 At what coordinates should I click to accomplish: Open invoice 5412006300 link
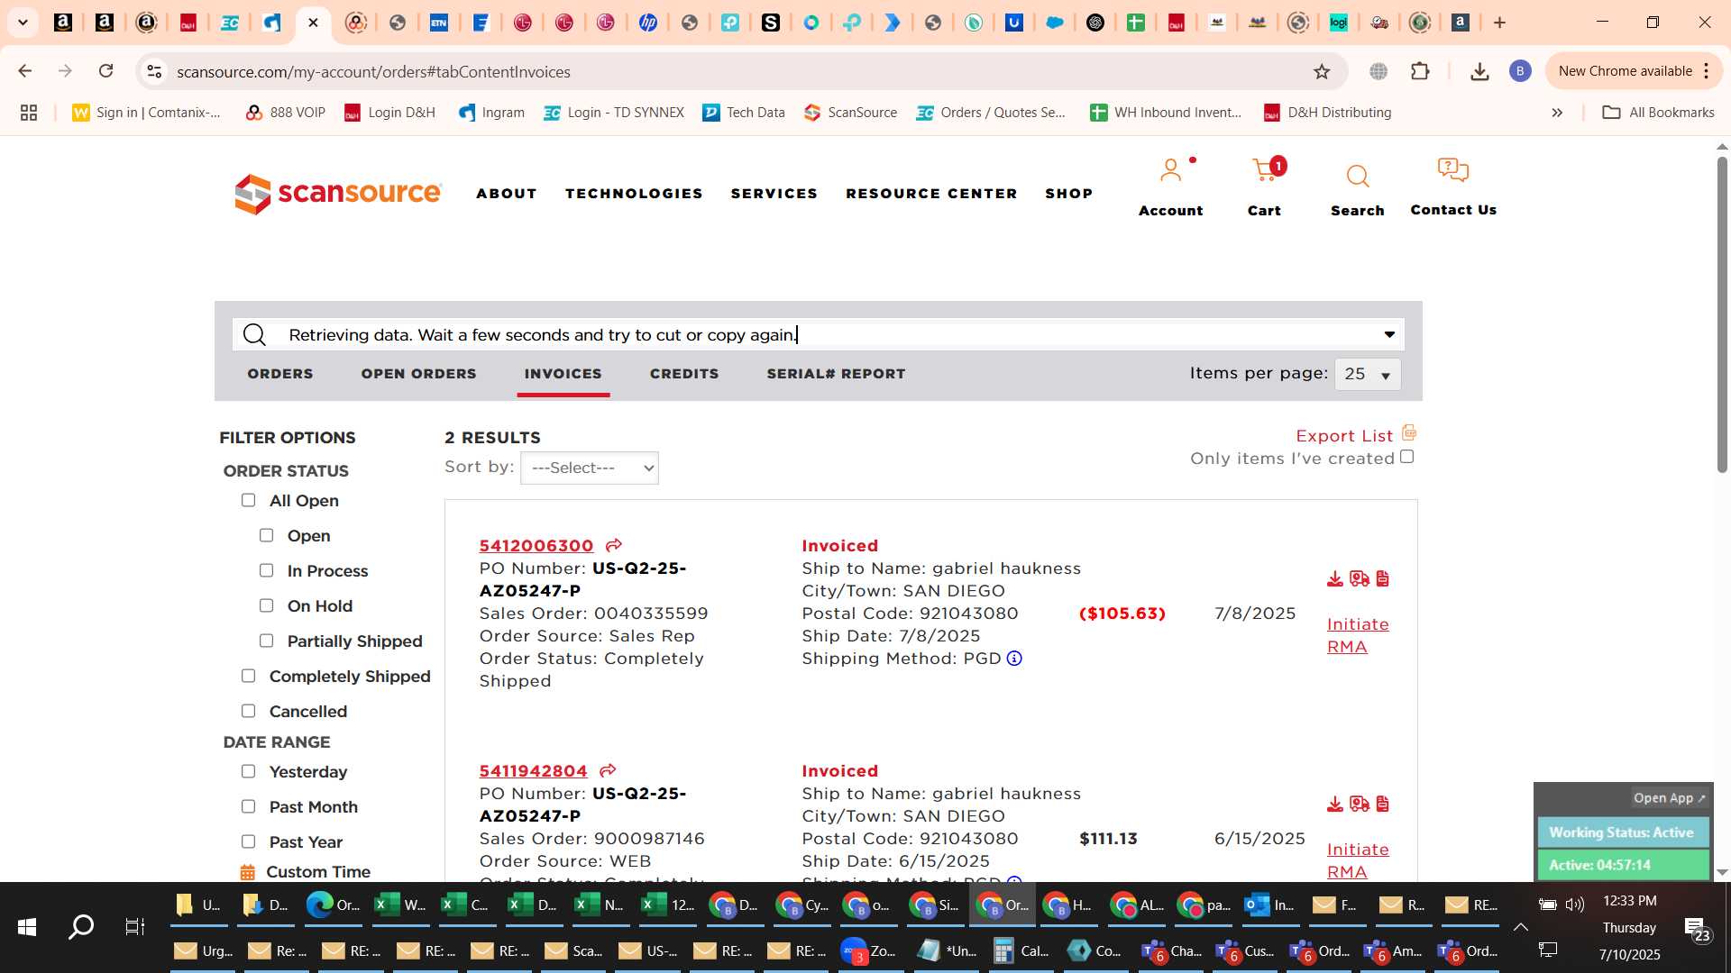click(536, 546)
